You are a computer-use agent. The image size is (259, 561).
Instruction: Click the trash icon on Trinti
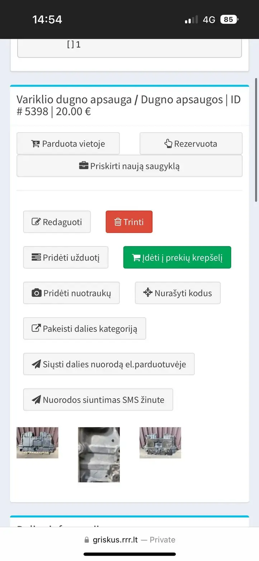pos(118,222)
